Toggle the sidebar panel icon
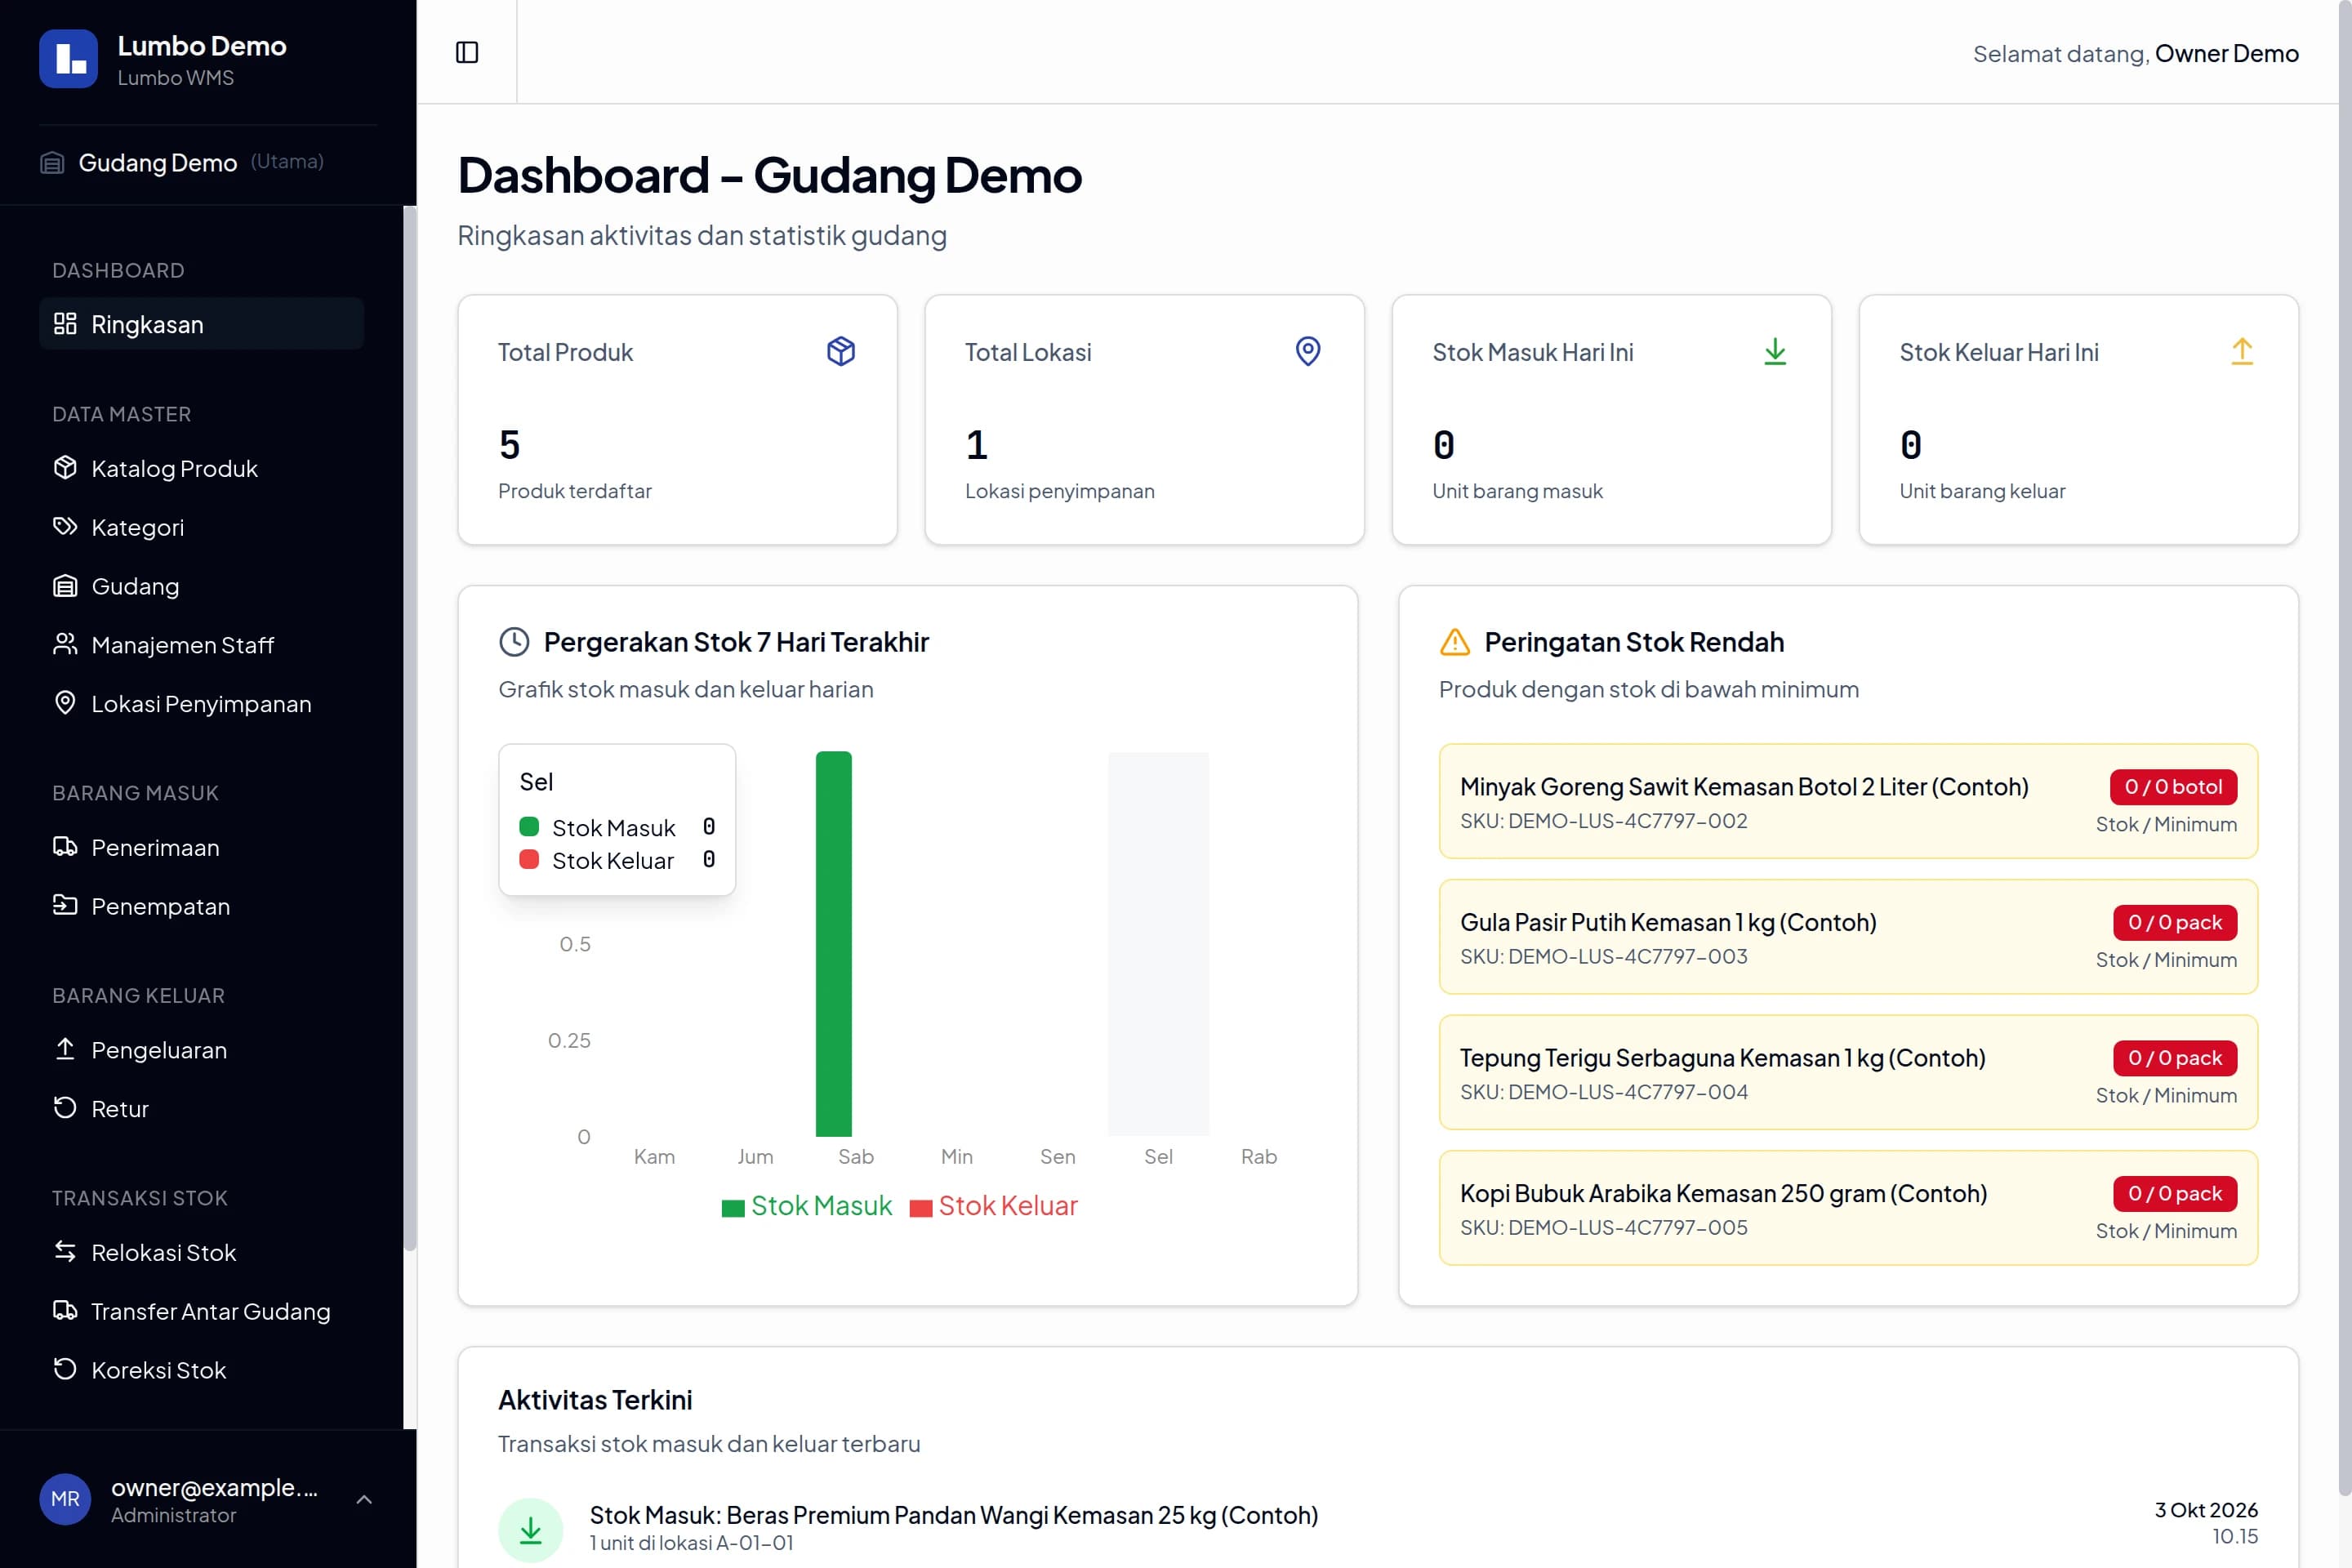The height and width of the screenshot is (1568, 2352). [467, 52]
